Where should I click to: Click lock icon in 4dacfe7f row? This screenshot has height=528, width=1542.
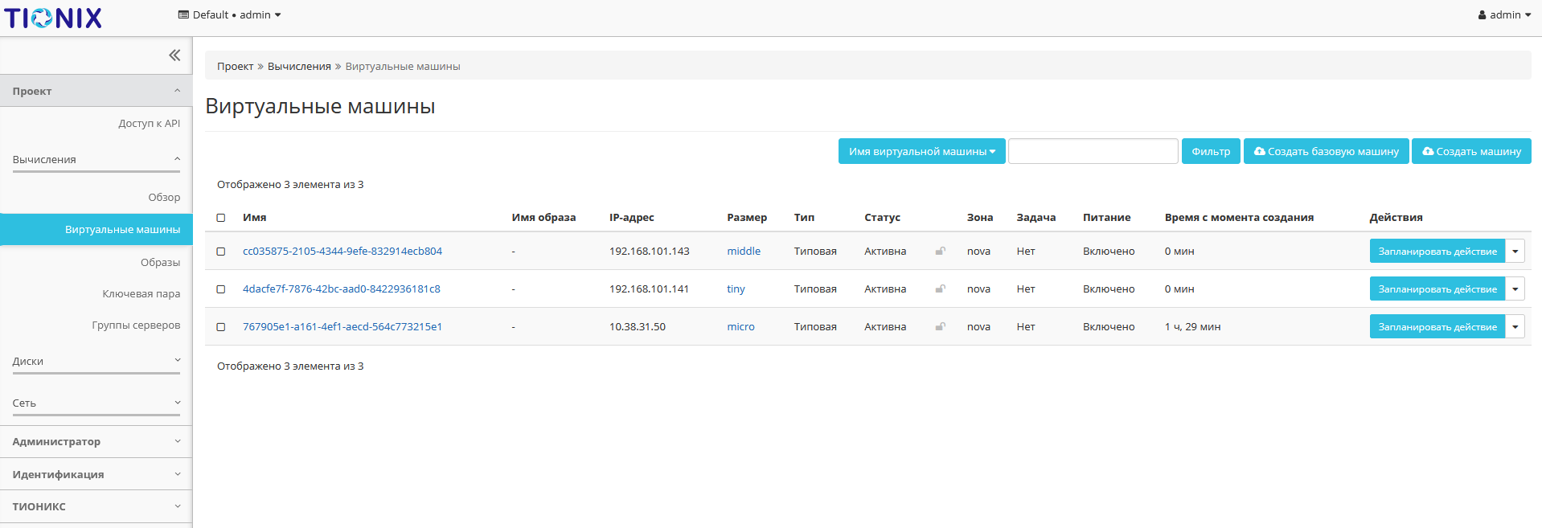click(x=940, y=289)
